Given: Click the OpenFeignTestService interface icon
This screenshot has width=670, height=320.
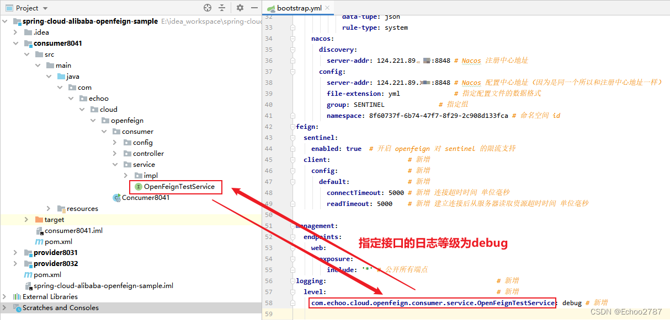Looking at the screenshot, I should tap(139, 187).
